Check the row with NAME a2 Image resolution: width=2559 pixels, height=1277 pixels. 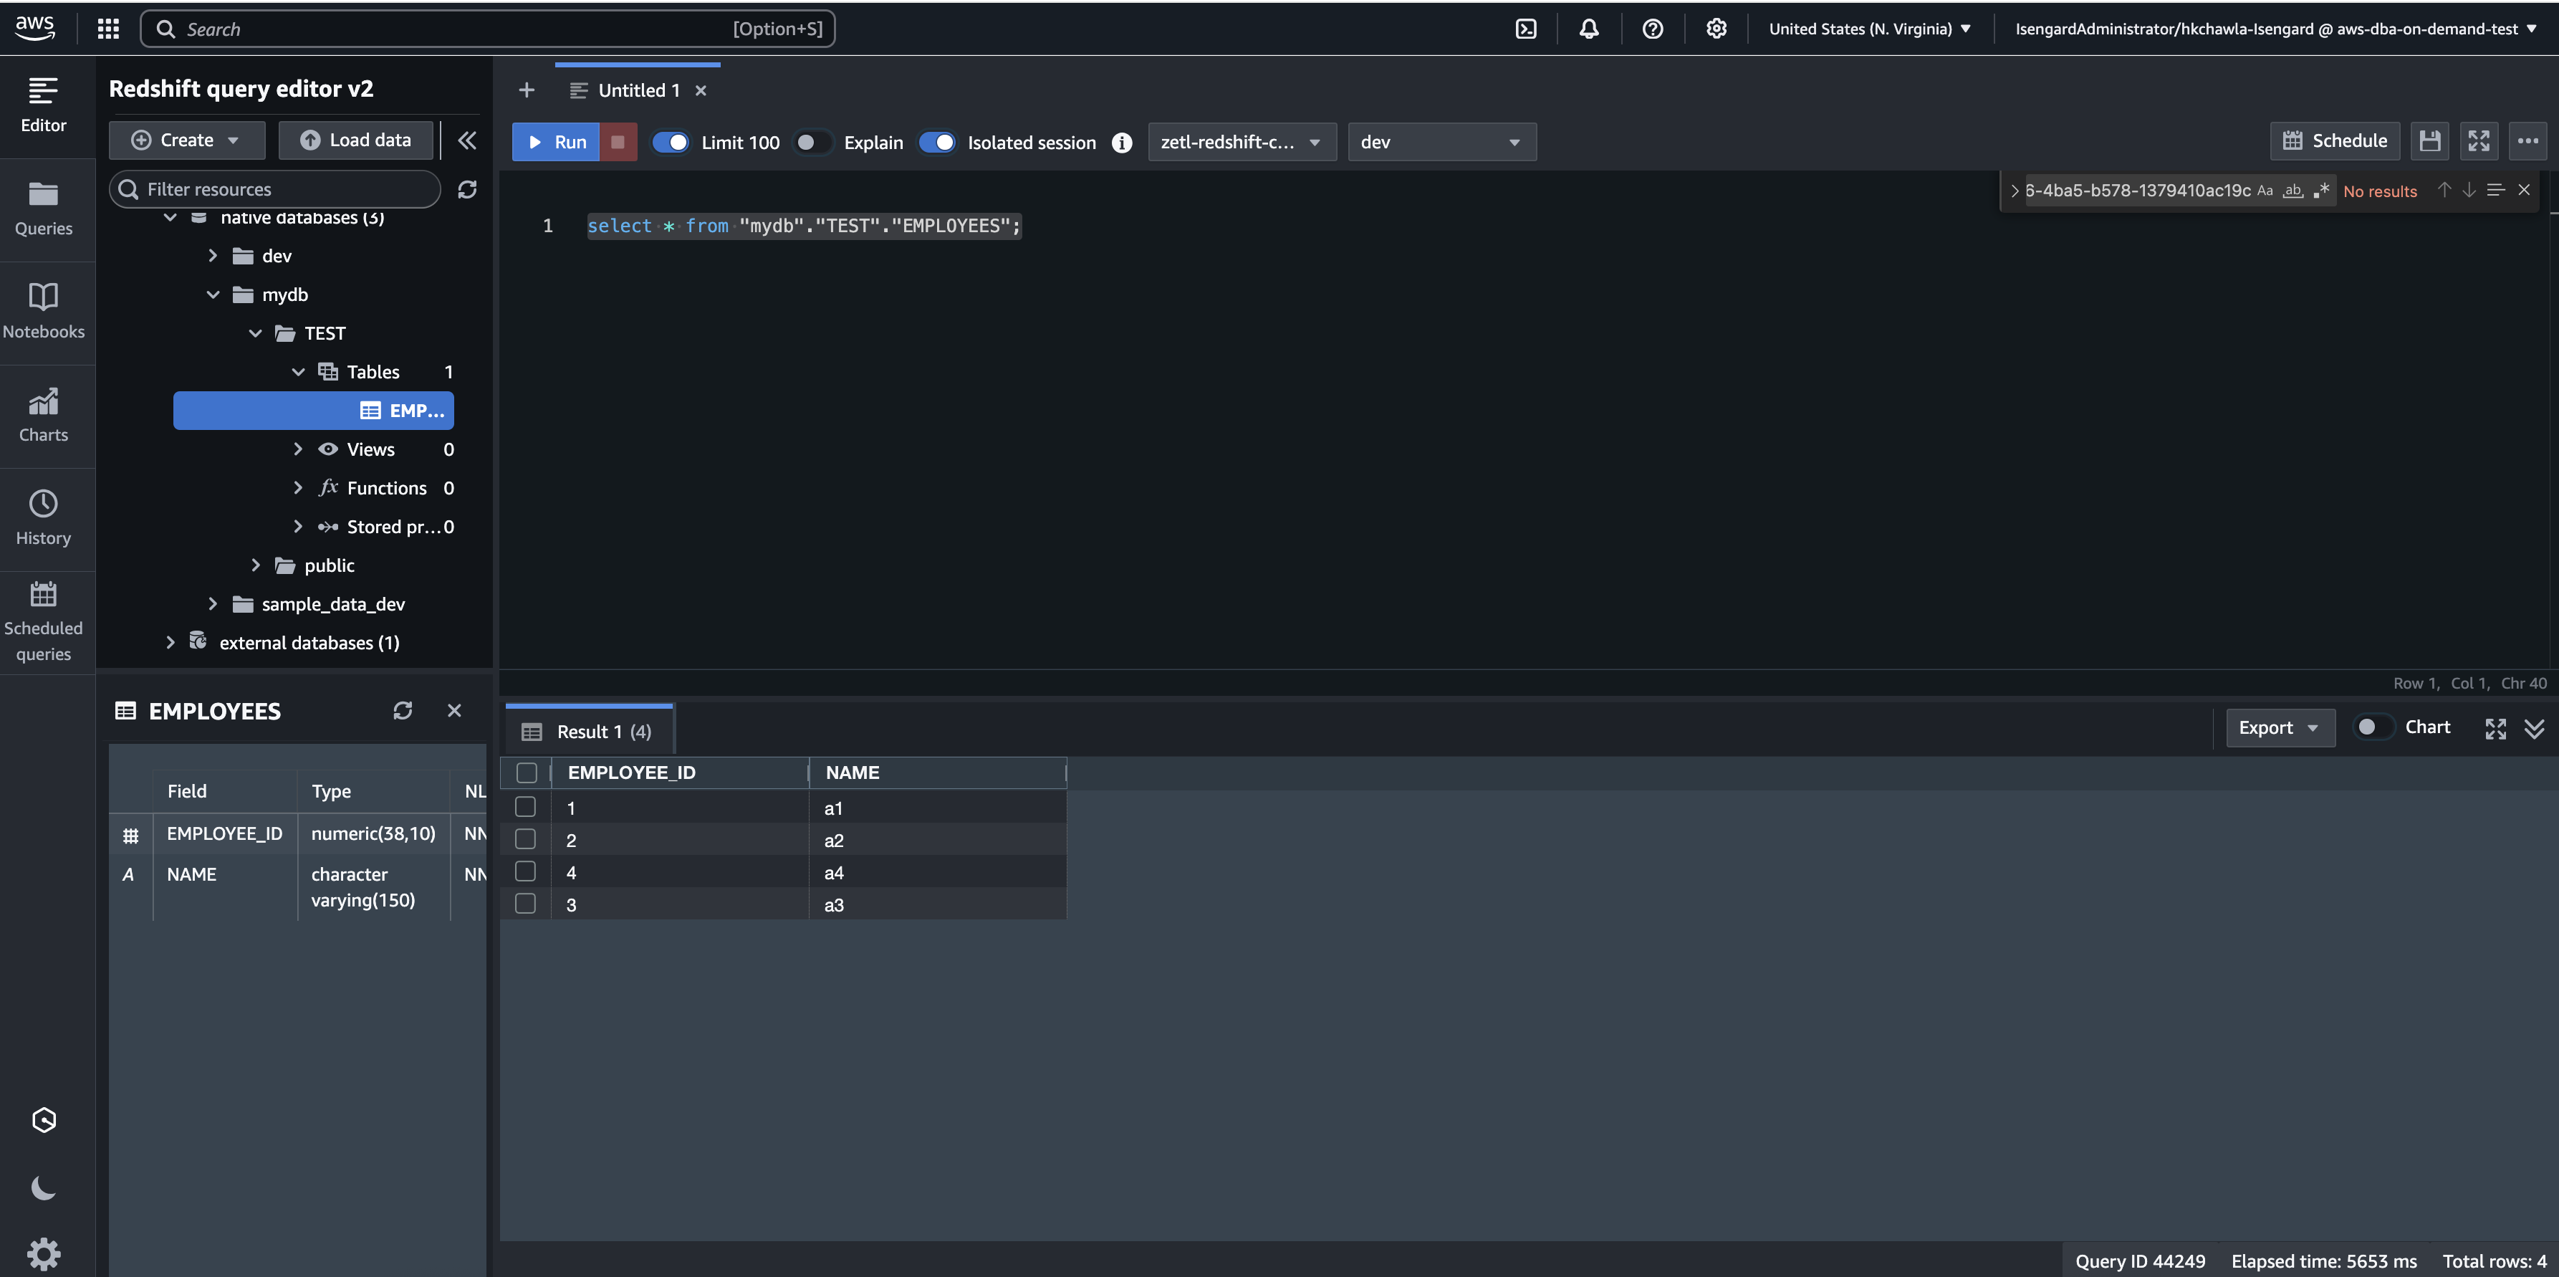tap(526, 838)
